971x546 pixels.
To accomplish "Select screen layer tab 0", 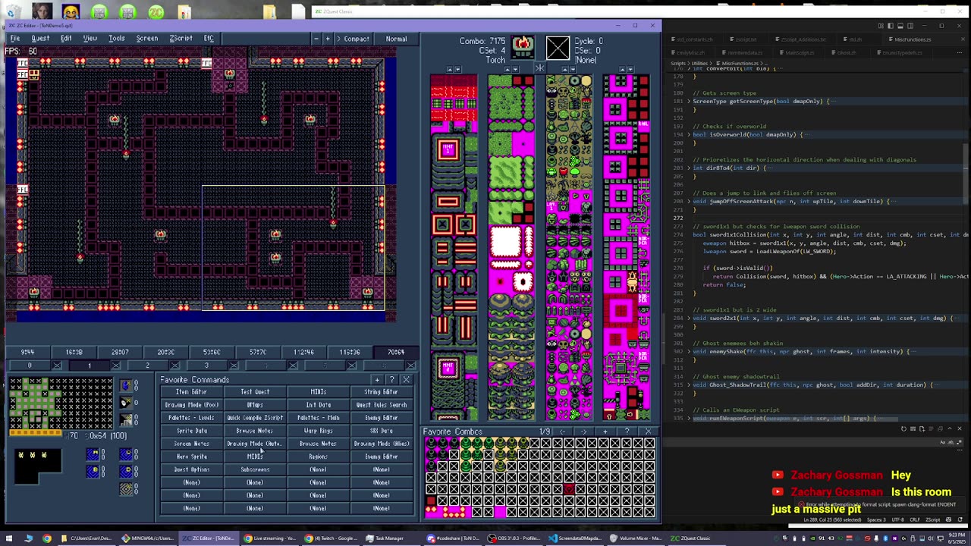I will (30, 366).
